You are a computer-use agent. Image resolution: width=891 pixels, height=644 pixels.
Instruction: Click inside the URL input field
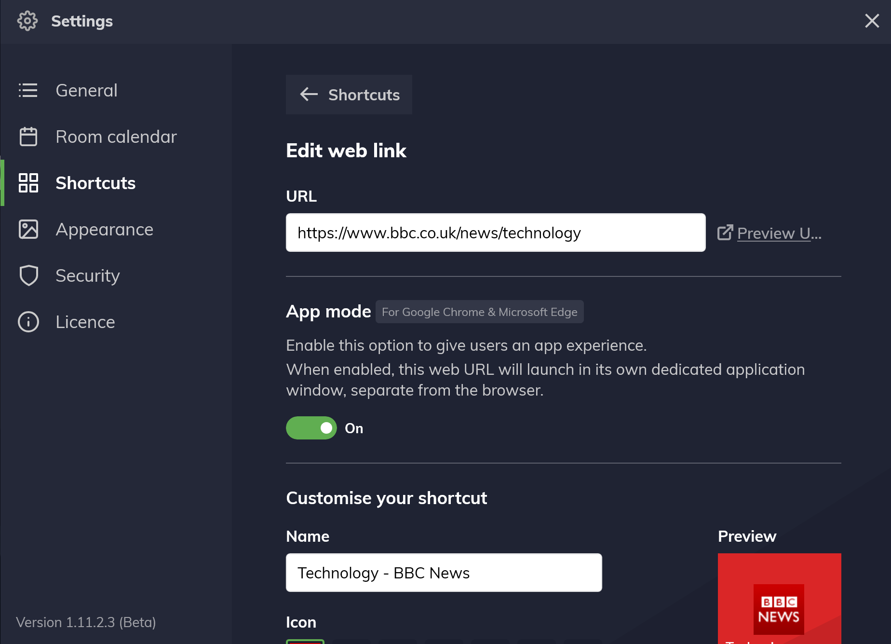tap(495, 233)
